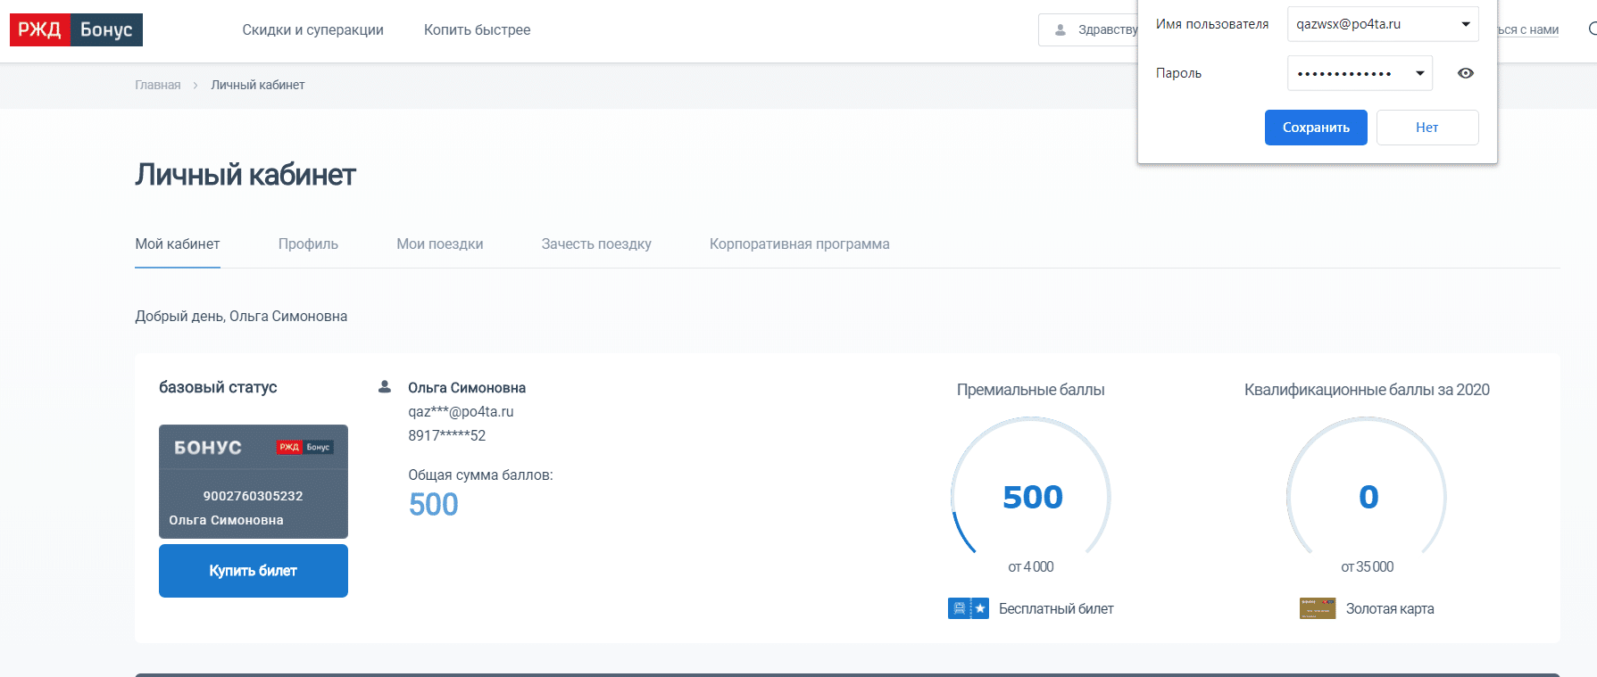Click the free ticket icon

(x=968, y=608)
